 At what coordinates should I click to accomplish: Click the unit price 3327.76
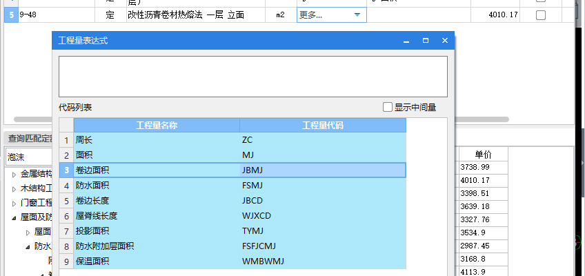click(484, 219)
